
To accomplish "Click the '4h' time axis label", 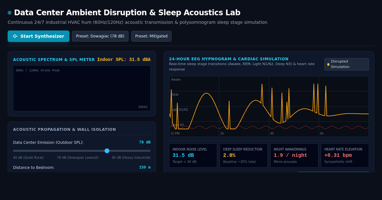I will [272, 133].
